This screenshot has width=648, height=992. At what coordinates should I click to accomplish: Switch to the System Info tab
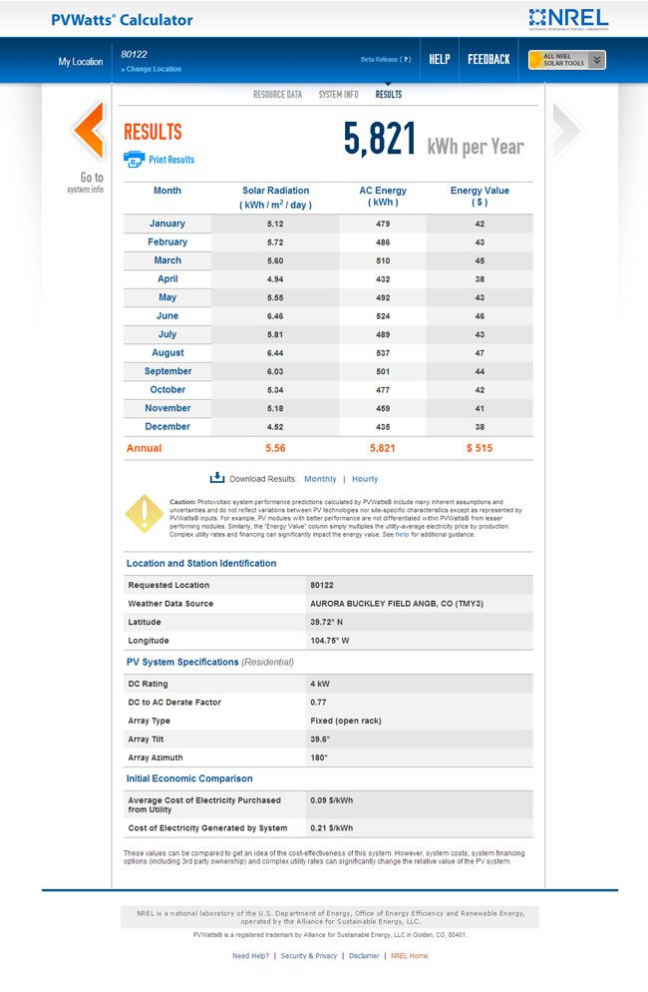[338, 95]
